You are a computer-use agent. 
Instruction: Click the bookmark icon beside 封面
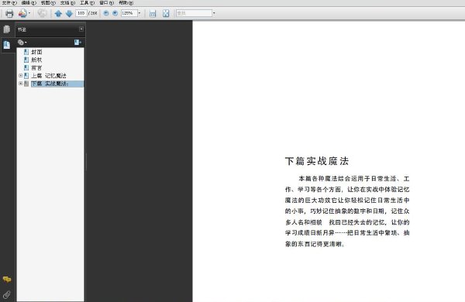pyautogui.click(x=26, y=52)
